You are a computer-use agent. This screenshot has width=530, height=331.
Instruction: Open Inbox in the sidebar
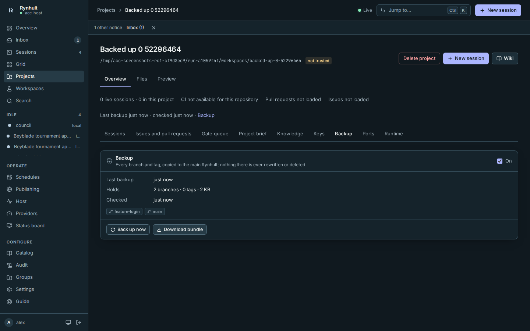[x=44, y=40]
